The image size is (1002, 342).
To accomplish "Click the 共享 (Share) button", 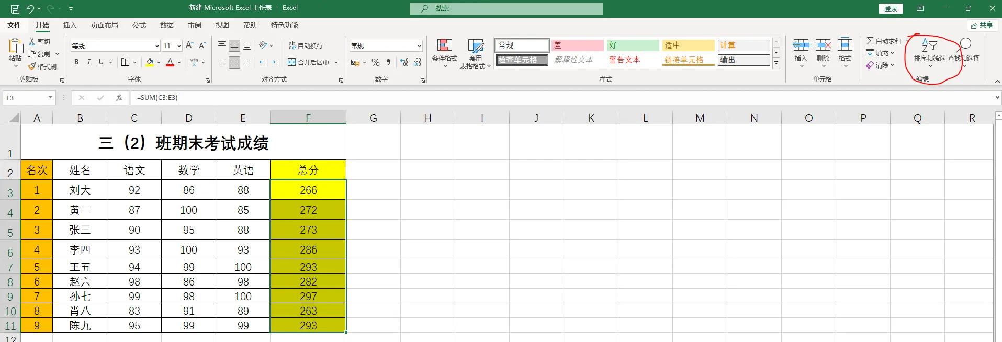I will [x=982, y=25].
